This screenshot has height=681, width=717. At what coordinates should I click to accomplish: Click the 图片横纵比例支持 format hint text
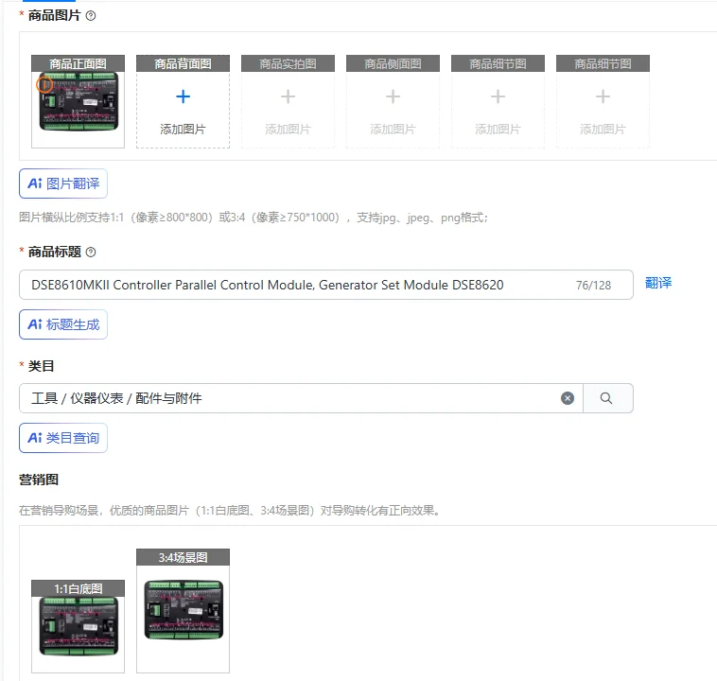coord(254,218)
